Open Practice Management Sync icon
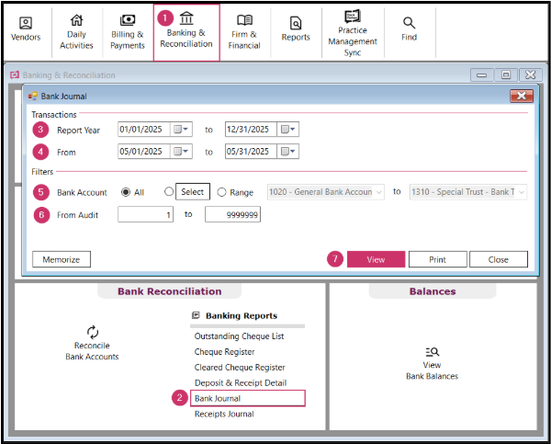Image resolution: width=551 pixels, height=444 pixels. 353,16
